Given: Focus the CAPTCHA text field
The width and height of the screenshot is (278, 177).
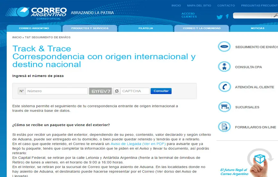Looking at the screenshot, I should (x=135, y=91).
